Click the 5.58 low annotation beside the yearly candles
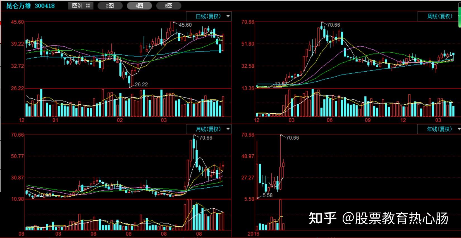Image resolution: width=461 pixels, height=238 pixels. [x=267, y=195]
